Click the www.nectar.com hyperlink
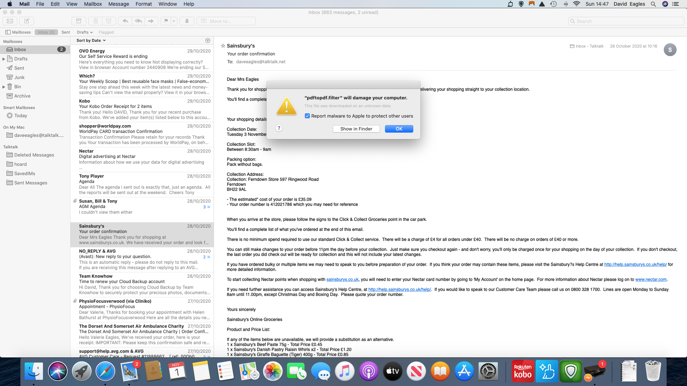 click(651, 279)
